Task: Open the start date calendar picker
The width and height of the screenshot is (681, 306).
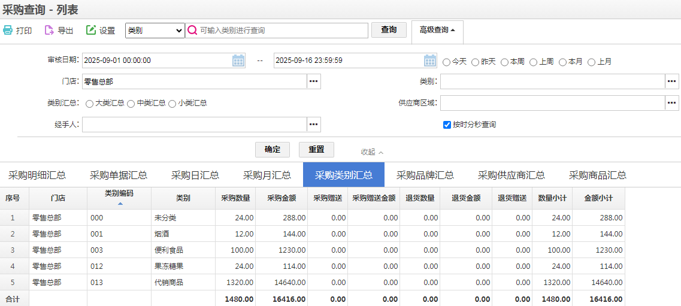Action: tap(238, 60)
